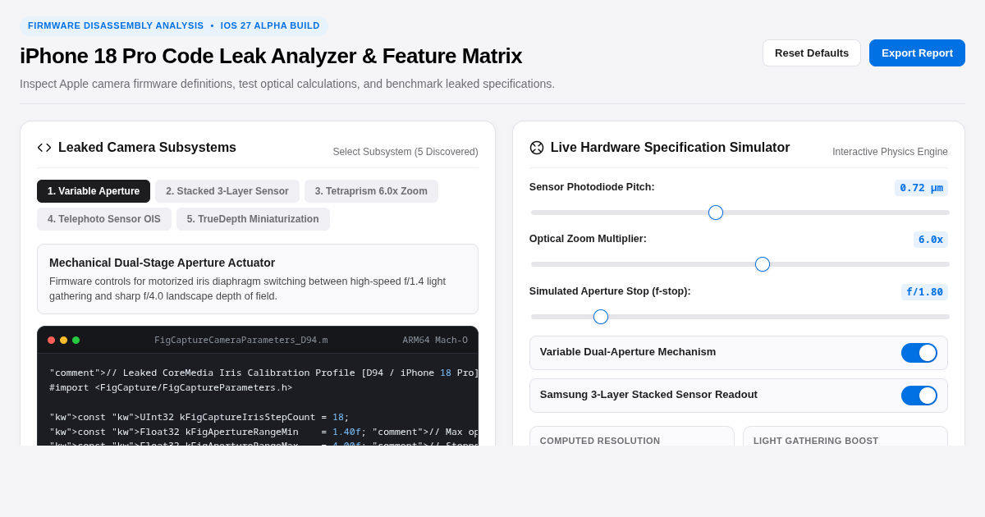The width and height of the screenshot is (985, 517).
Task: Click the f/1.80 aperture value badge
Action: point(924,292)
